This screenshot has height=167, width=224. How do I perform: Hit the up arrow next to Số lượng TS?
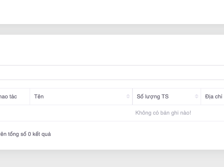196,95
